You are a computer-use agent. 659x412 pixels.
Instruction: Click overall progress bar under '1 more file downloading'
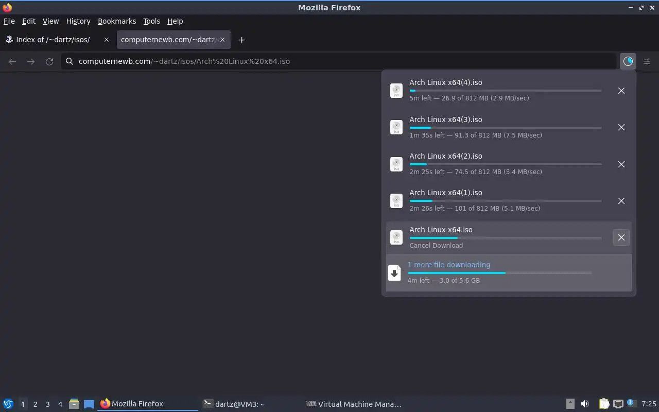point(499,273)
